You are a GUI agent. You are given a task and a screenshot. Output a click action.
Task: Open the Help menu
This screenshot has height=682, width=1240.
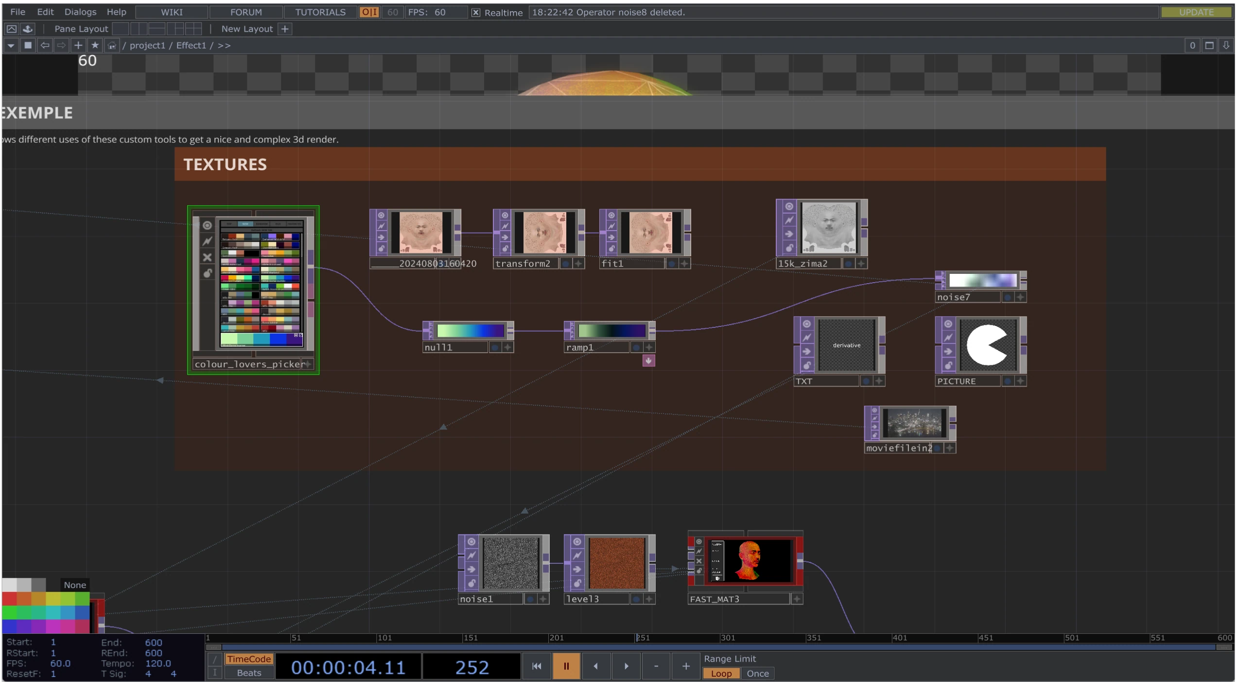[116, 12]
